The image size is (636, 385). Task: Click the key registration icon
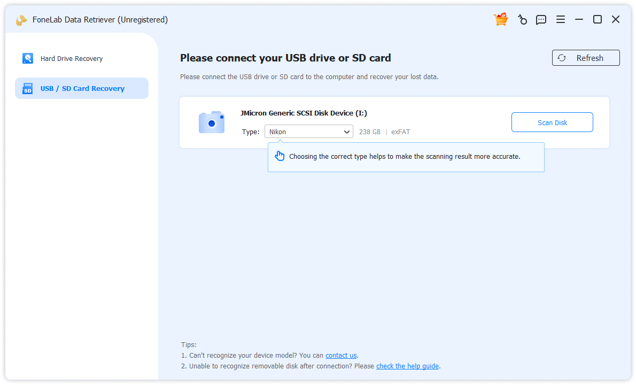pyautogui.click(x=522, y=19)
